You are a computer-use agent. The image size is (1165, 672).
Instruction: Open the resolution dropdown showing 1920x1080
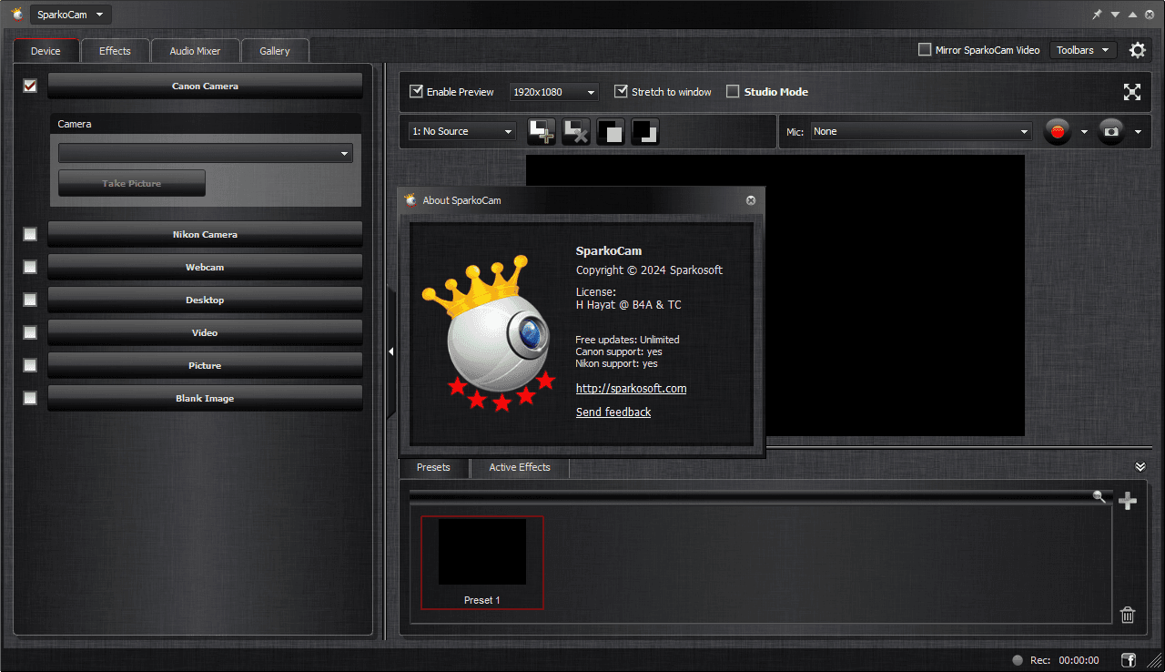[x=553, y=92]
